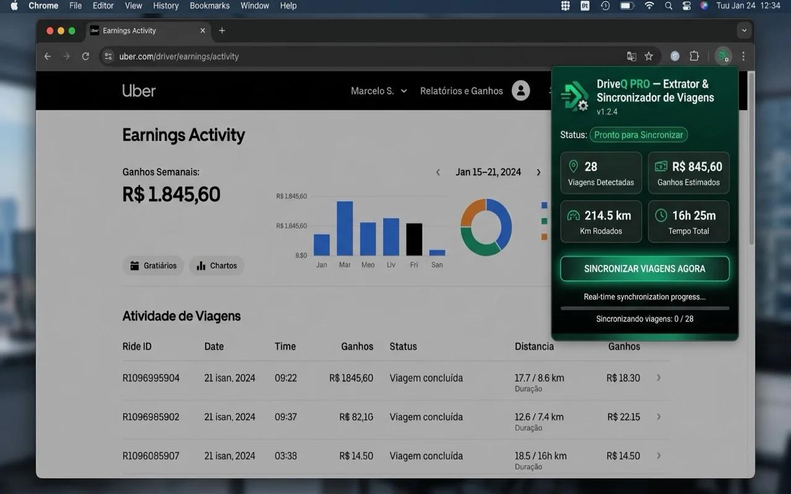Click the Wi-Fi status icon
The height and width of the screenshot is (494, 791).
649,6
